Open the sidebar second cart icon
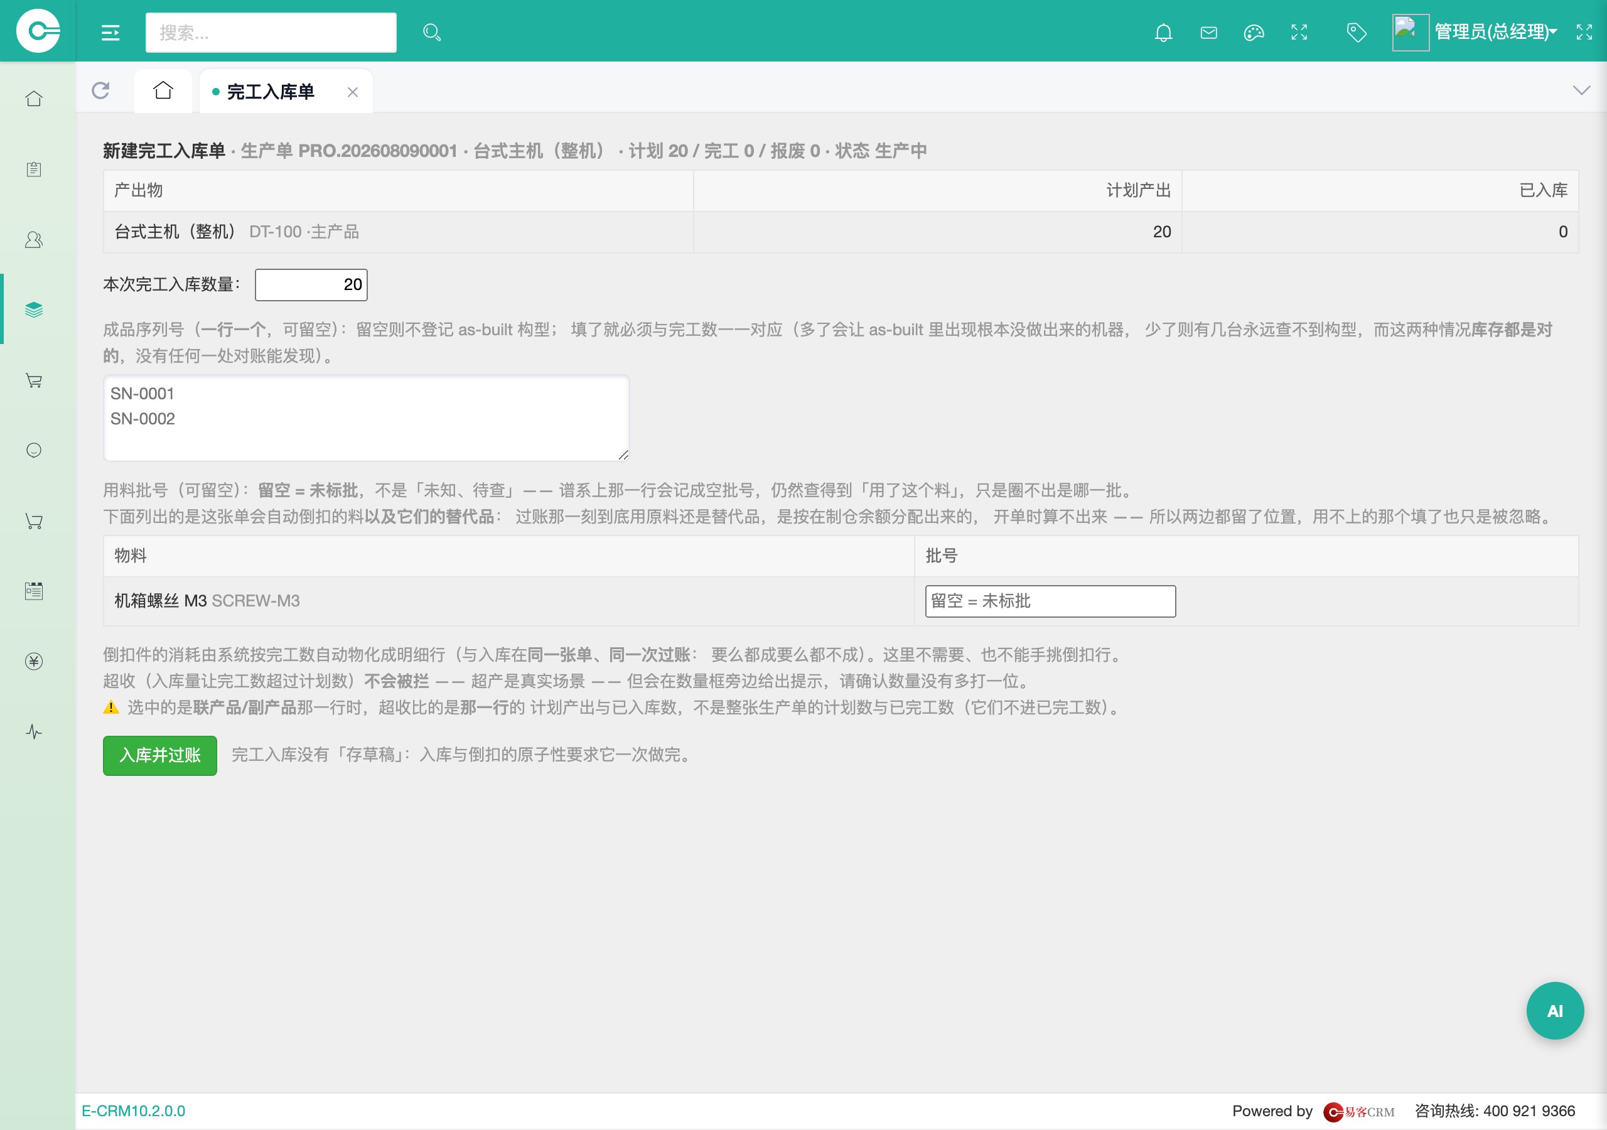The height and width of the screenshot is (1130, 1607). [x=34, y=521]
